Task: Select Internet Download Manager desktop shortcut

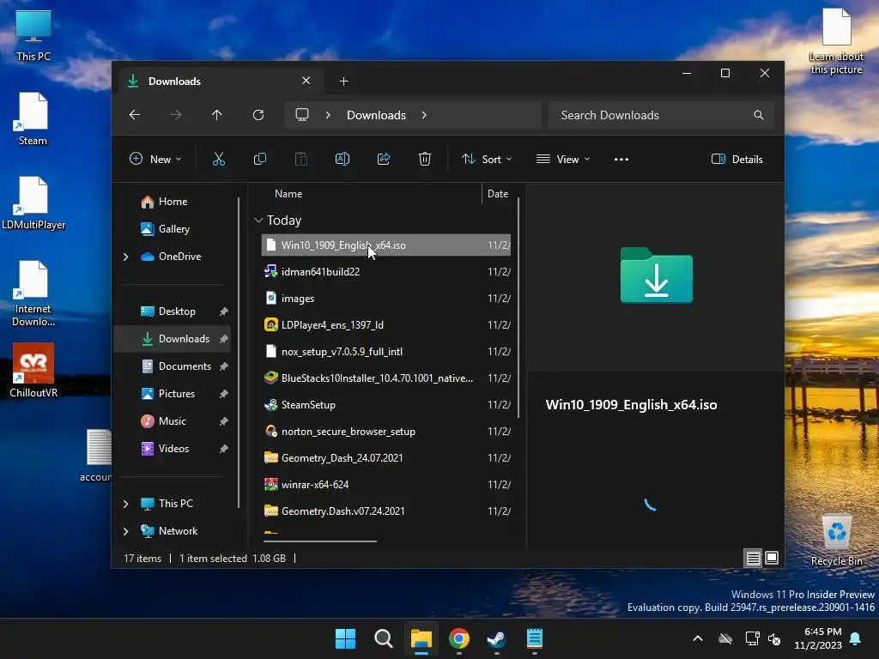Action: (33, 293)
